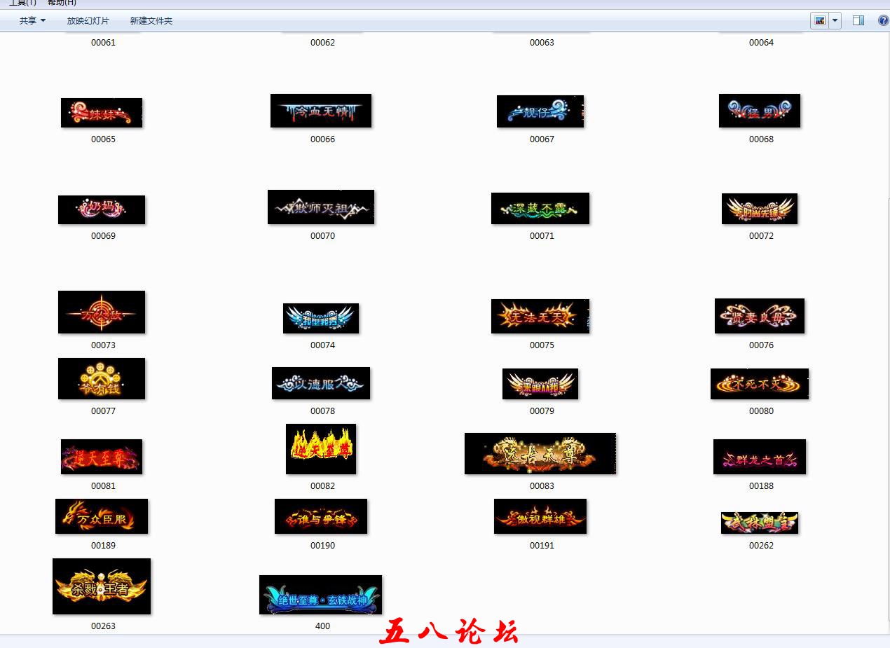Show the preview pane

(x=858, y=20)
